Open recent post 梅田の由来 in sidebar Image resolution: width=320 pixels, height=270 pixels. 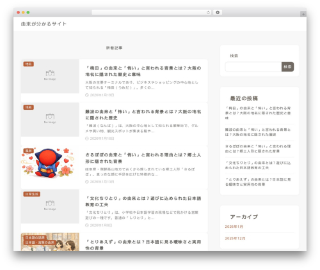258,113
